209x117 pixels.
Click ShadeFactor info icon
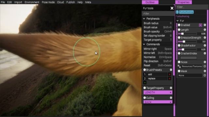point(179,45)
